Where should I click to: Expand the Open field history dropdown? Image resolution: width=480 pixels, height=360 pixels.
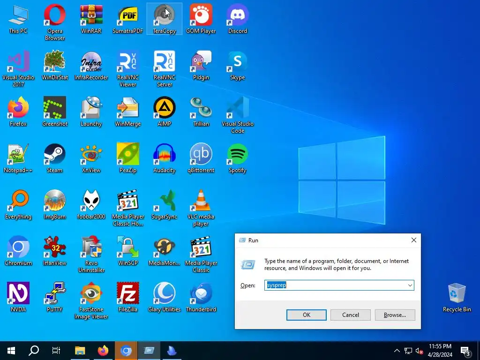coord(410,285)
